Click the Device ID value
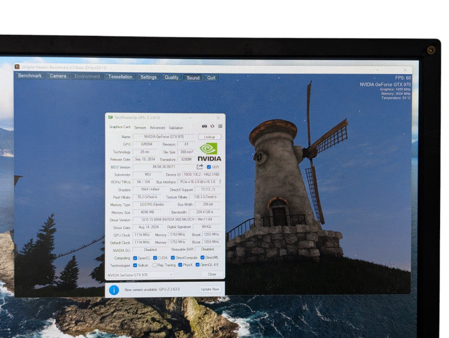Screen dimensions: 449x338 pos(201,174)
